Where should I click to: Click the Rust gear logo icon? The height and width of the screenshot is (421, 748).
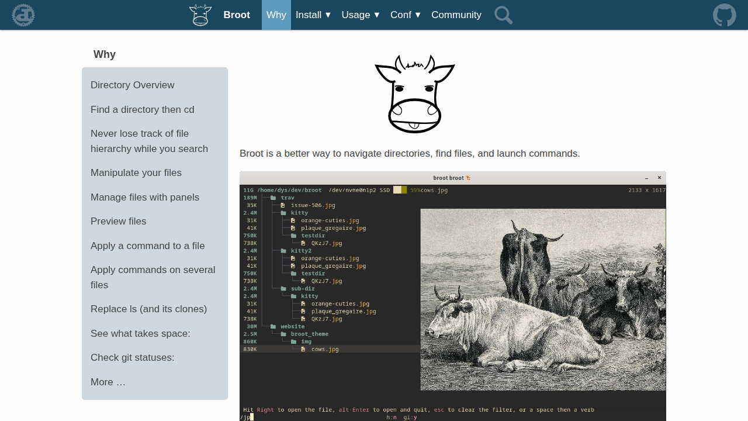pyautogui.click(x=23, y=15)
